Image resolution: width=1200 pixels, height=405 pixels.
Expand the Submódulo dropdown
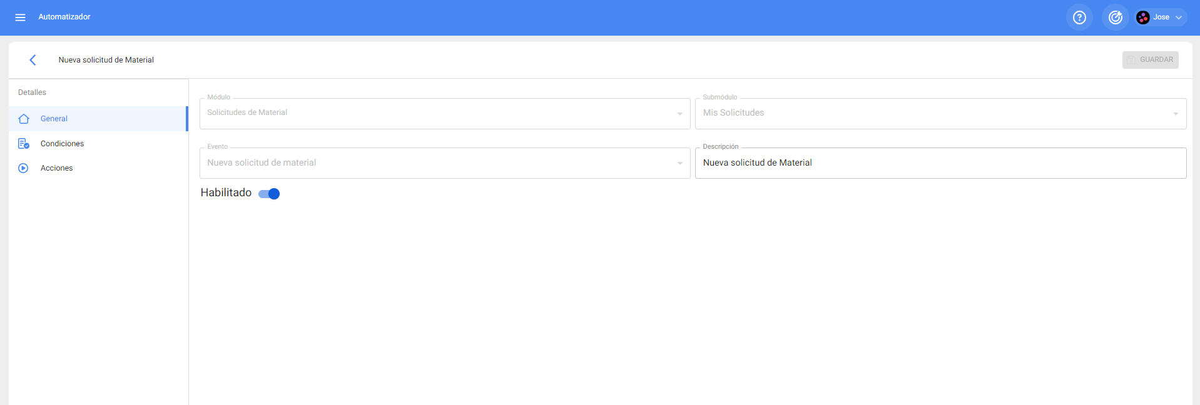point(940,113)
